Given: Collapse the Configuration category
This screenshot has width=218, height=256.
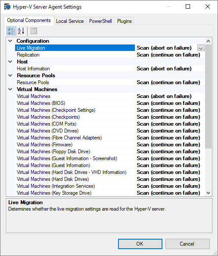Looking at the screenshot, I should [10, 41].
